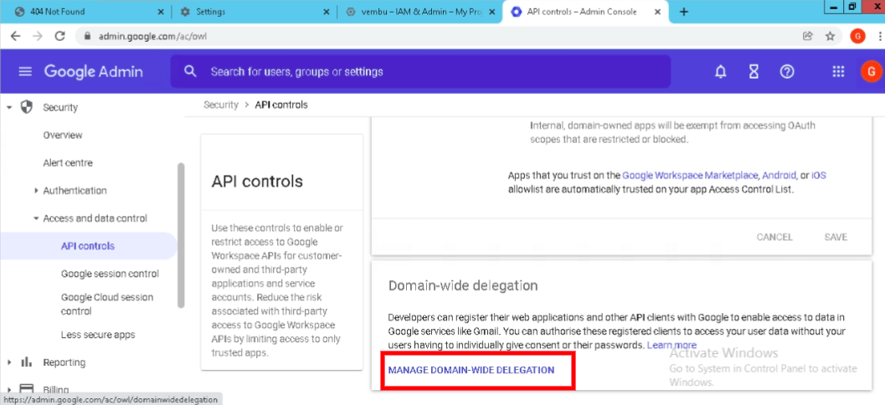
Task: Click the CANCEL button
Action: [774, 237]
